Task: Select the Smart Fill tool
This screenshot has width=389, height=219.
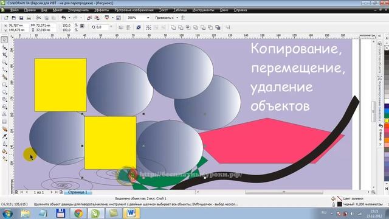Action: [x=4, y=77]
